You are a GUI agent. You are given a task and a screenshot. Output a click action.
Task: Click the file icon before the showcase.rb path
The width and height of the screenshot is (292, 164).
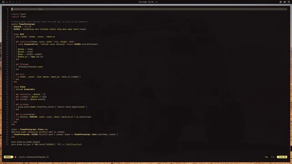click(16, 157)
